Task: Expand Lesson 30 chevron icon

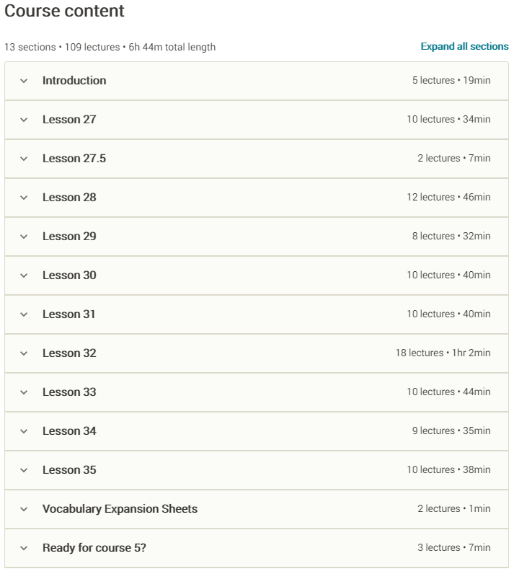Action: [x=24, y=275]
